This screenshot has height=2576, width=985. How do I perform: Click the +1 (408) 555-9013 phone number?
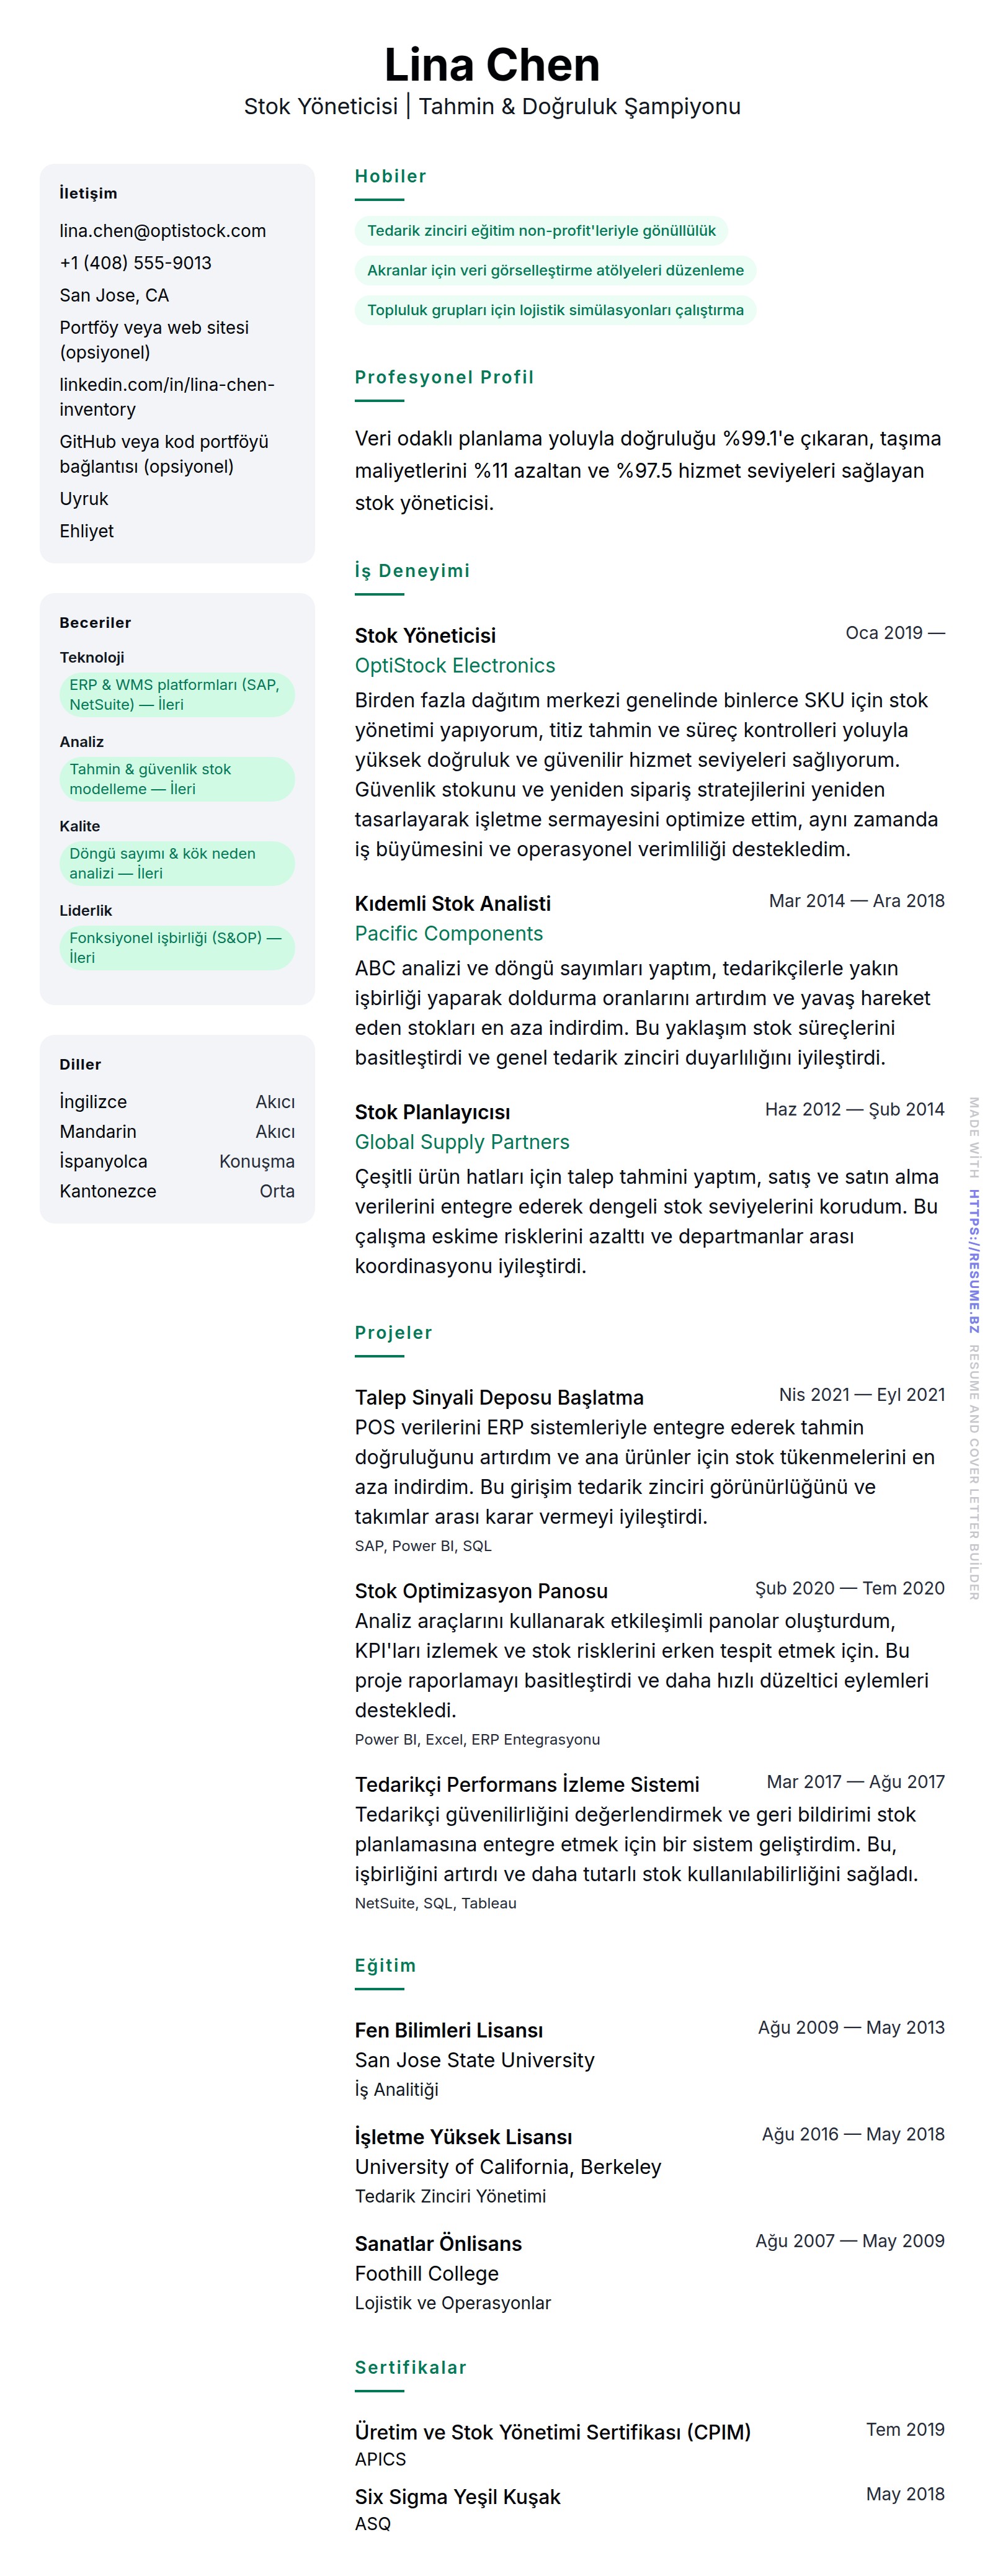[x=135, y=263]
